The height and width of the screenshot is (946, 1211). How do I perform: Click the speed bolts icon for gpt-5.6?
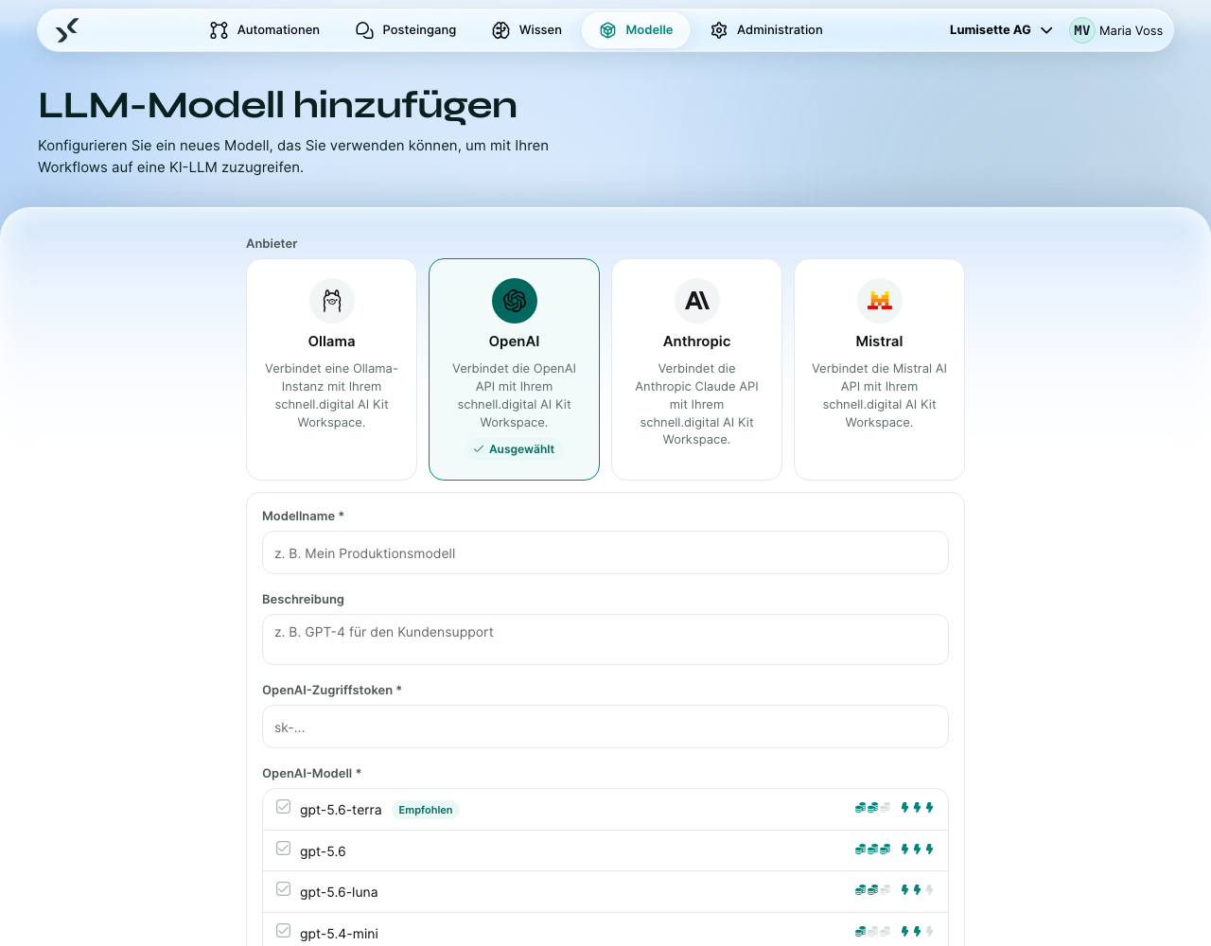pyautogui.click(x=918, y=850)
